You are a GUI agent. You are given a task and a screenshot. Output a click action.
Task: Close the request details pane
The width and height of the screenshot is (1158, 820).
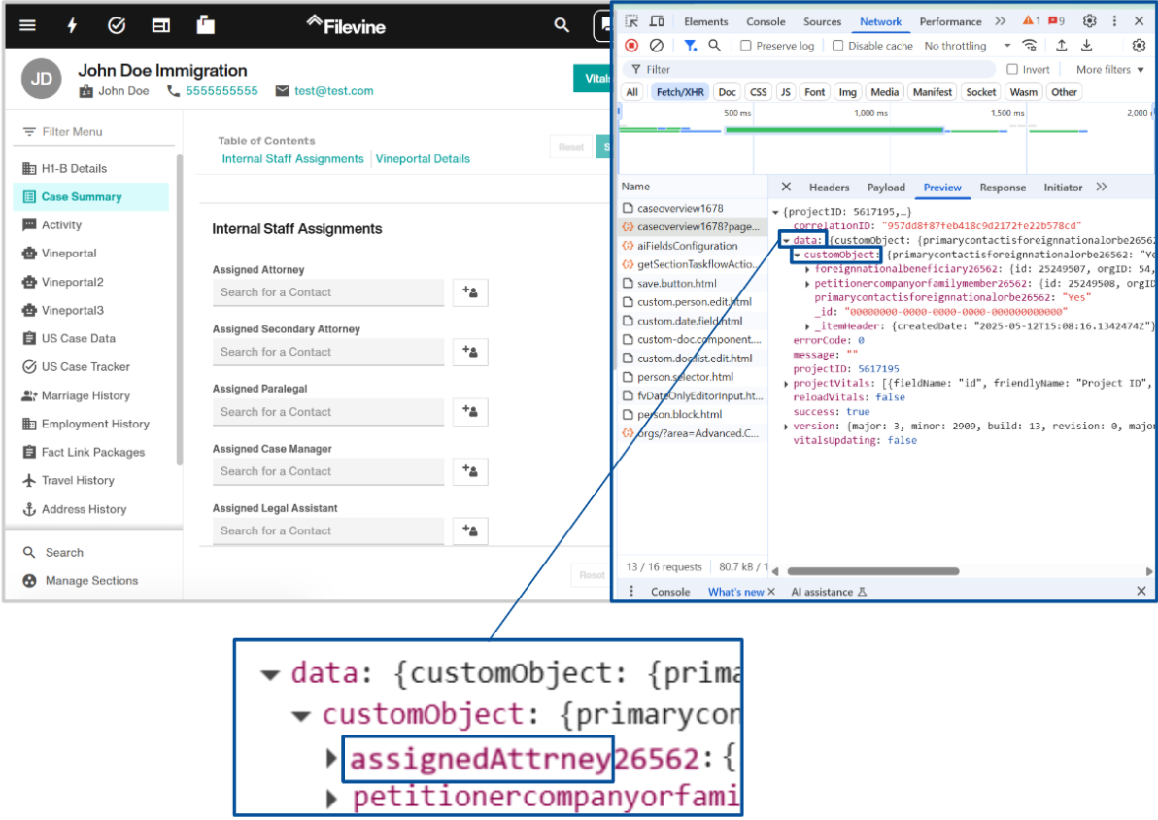tap(786, 187)
